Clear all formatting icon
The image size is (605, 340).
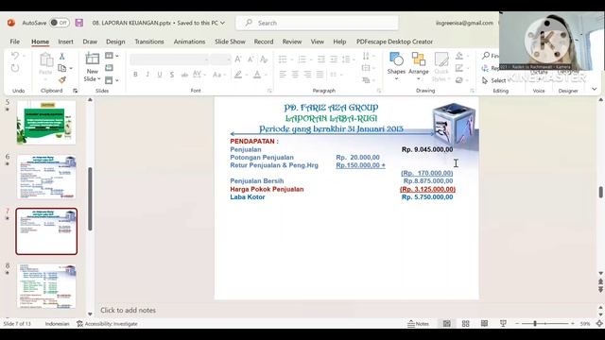coord(264,59)
